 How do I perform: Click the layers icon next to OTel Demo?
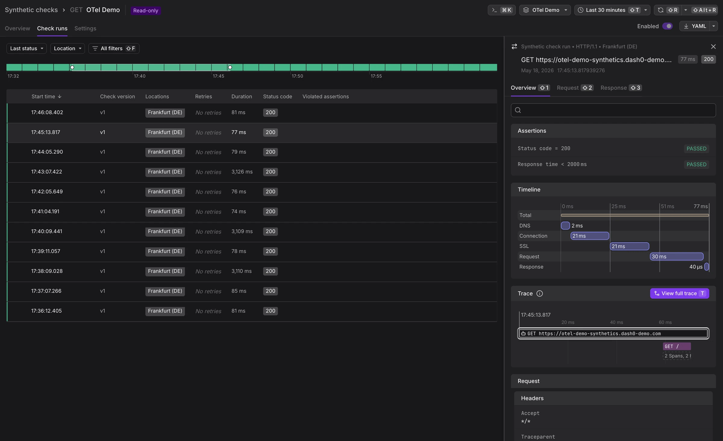click(526, 10)
